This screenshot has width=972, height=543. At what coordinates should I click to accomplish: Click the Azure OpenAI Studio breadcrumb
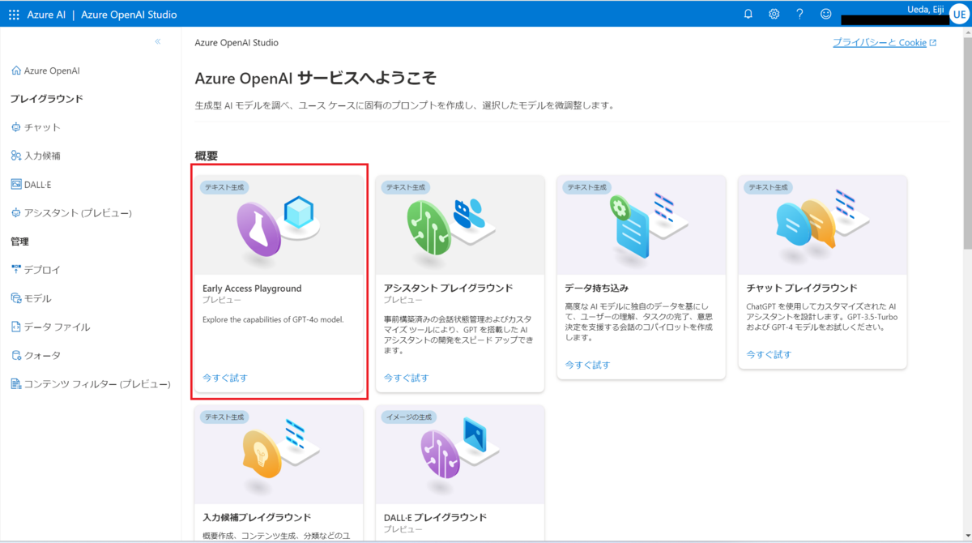pyautogui.click(x=237, y=42)
